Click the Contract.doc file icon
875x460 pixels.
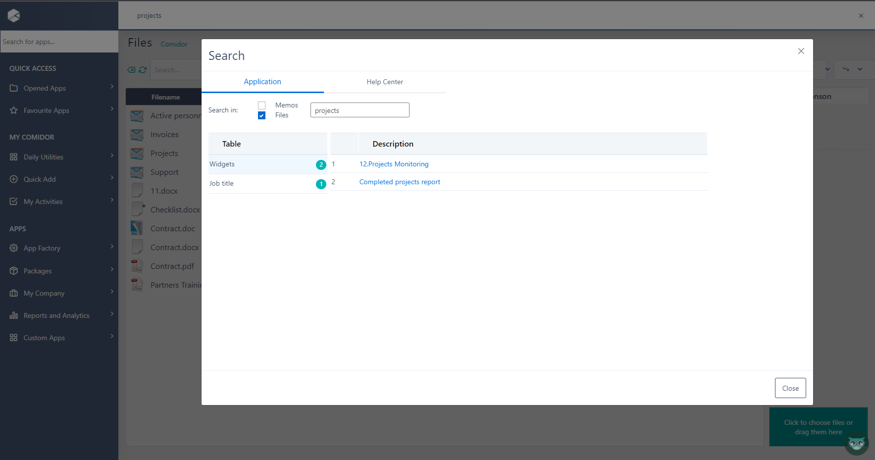click(137, 228)
